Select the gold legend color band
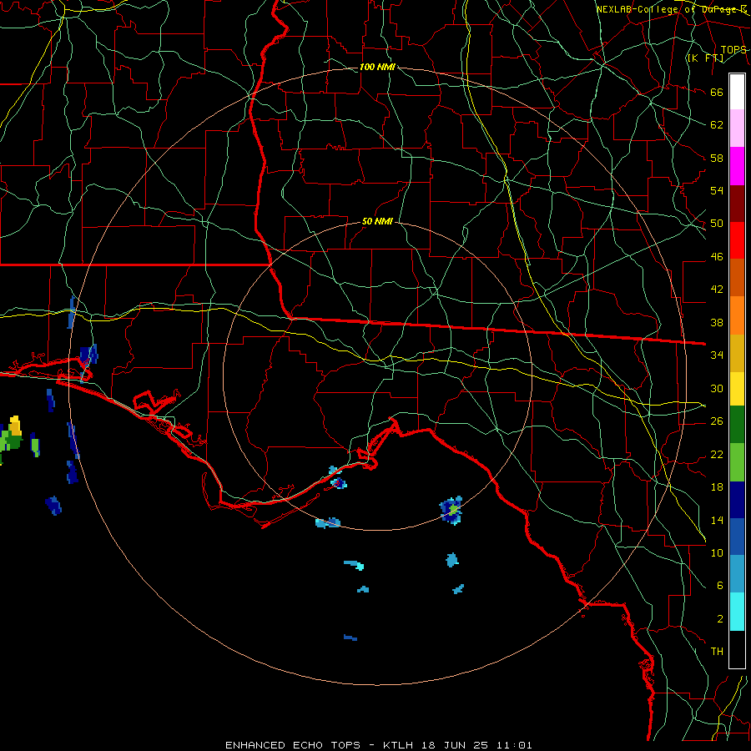The height and width of the screenshot is (751, 751). [x=737, y=353]
